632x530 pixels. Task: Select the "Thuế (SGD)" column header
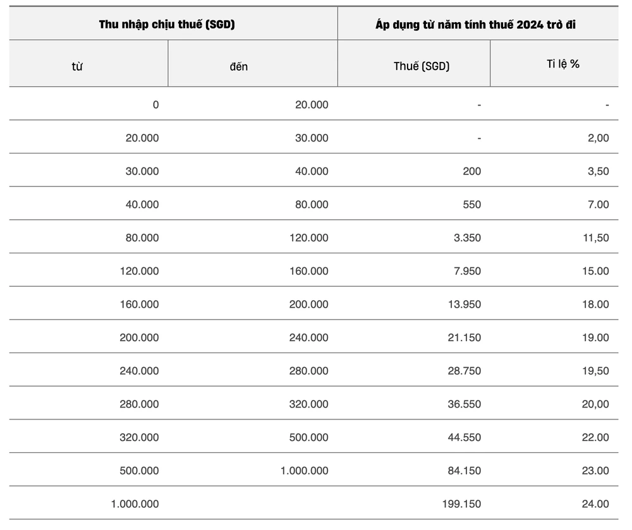tap(422, 66)
